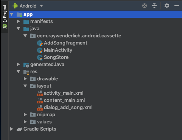This screenshot has height=140, width=182.
Task: Click activity_main.xml layout file icon
Action: [40, 93]
